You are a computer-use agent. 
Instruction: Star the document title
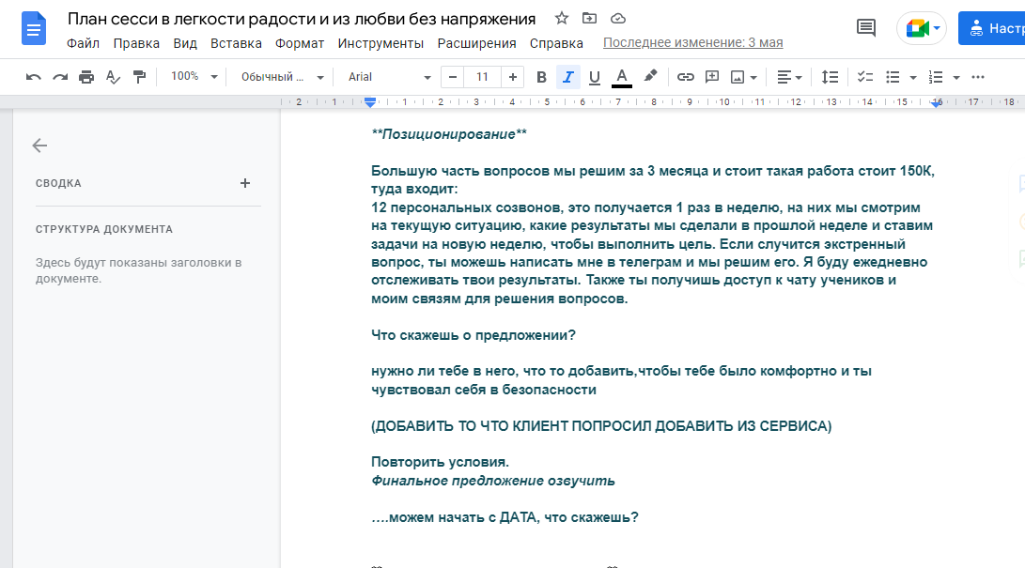pyautogui.click(x=562, y=18)
